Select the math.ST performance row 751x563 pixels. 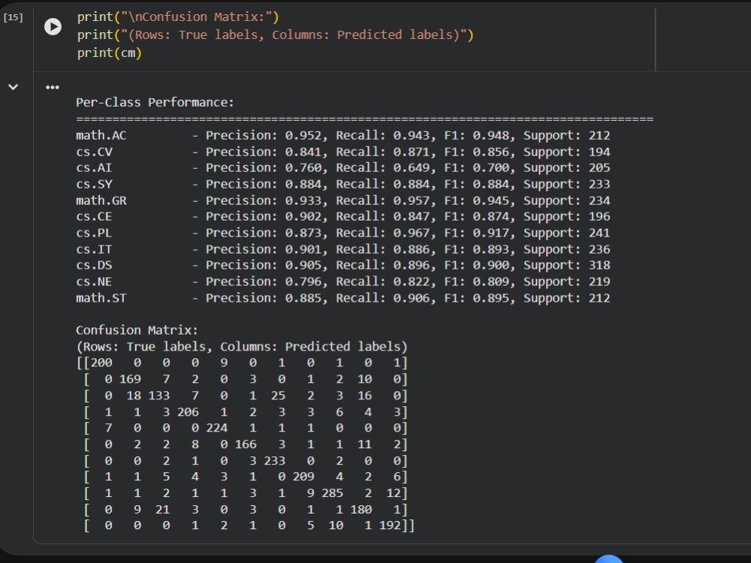tap(343, 298)
